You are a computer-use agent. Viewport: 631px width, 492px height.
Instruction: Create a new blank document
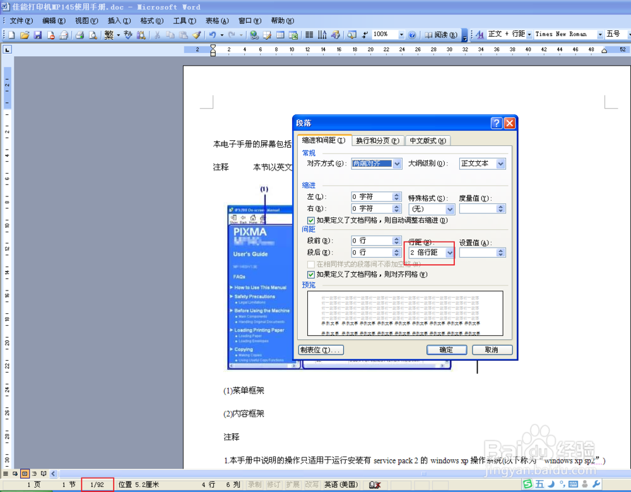point(11,35)
